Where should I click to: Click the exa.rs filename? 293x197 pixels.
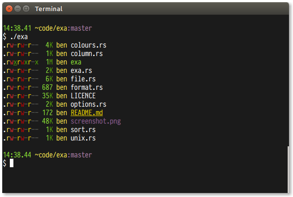click(81, 71)
